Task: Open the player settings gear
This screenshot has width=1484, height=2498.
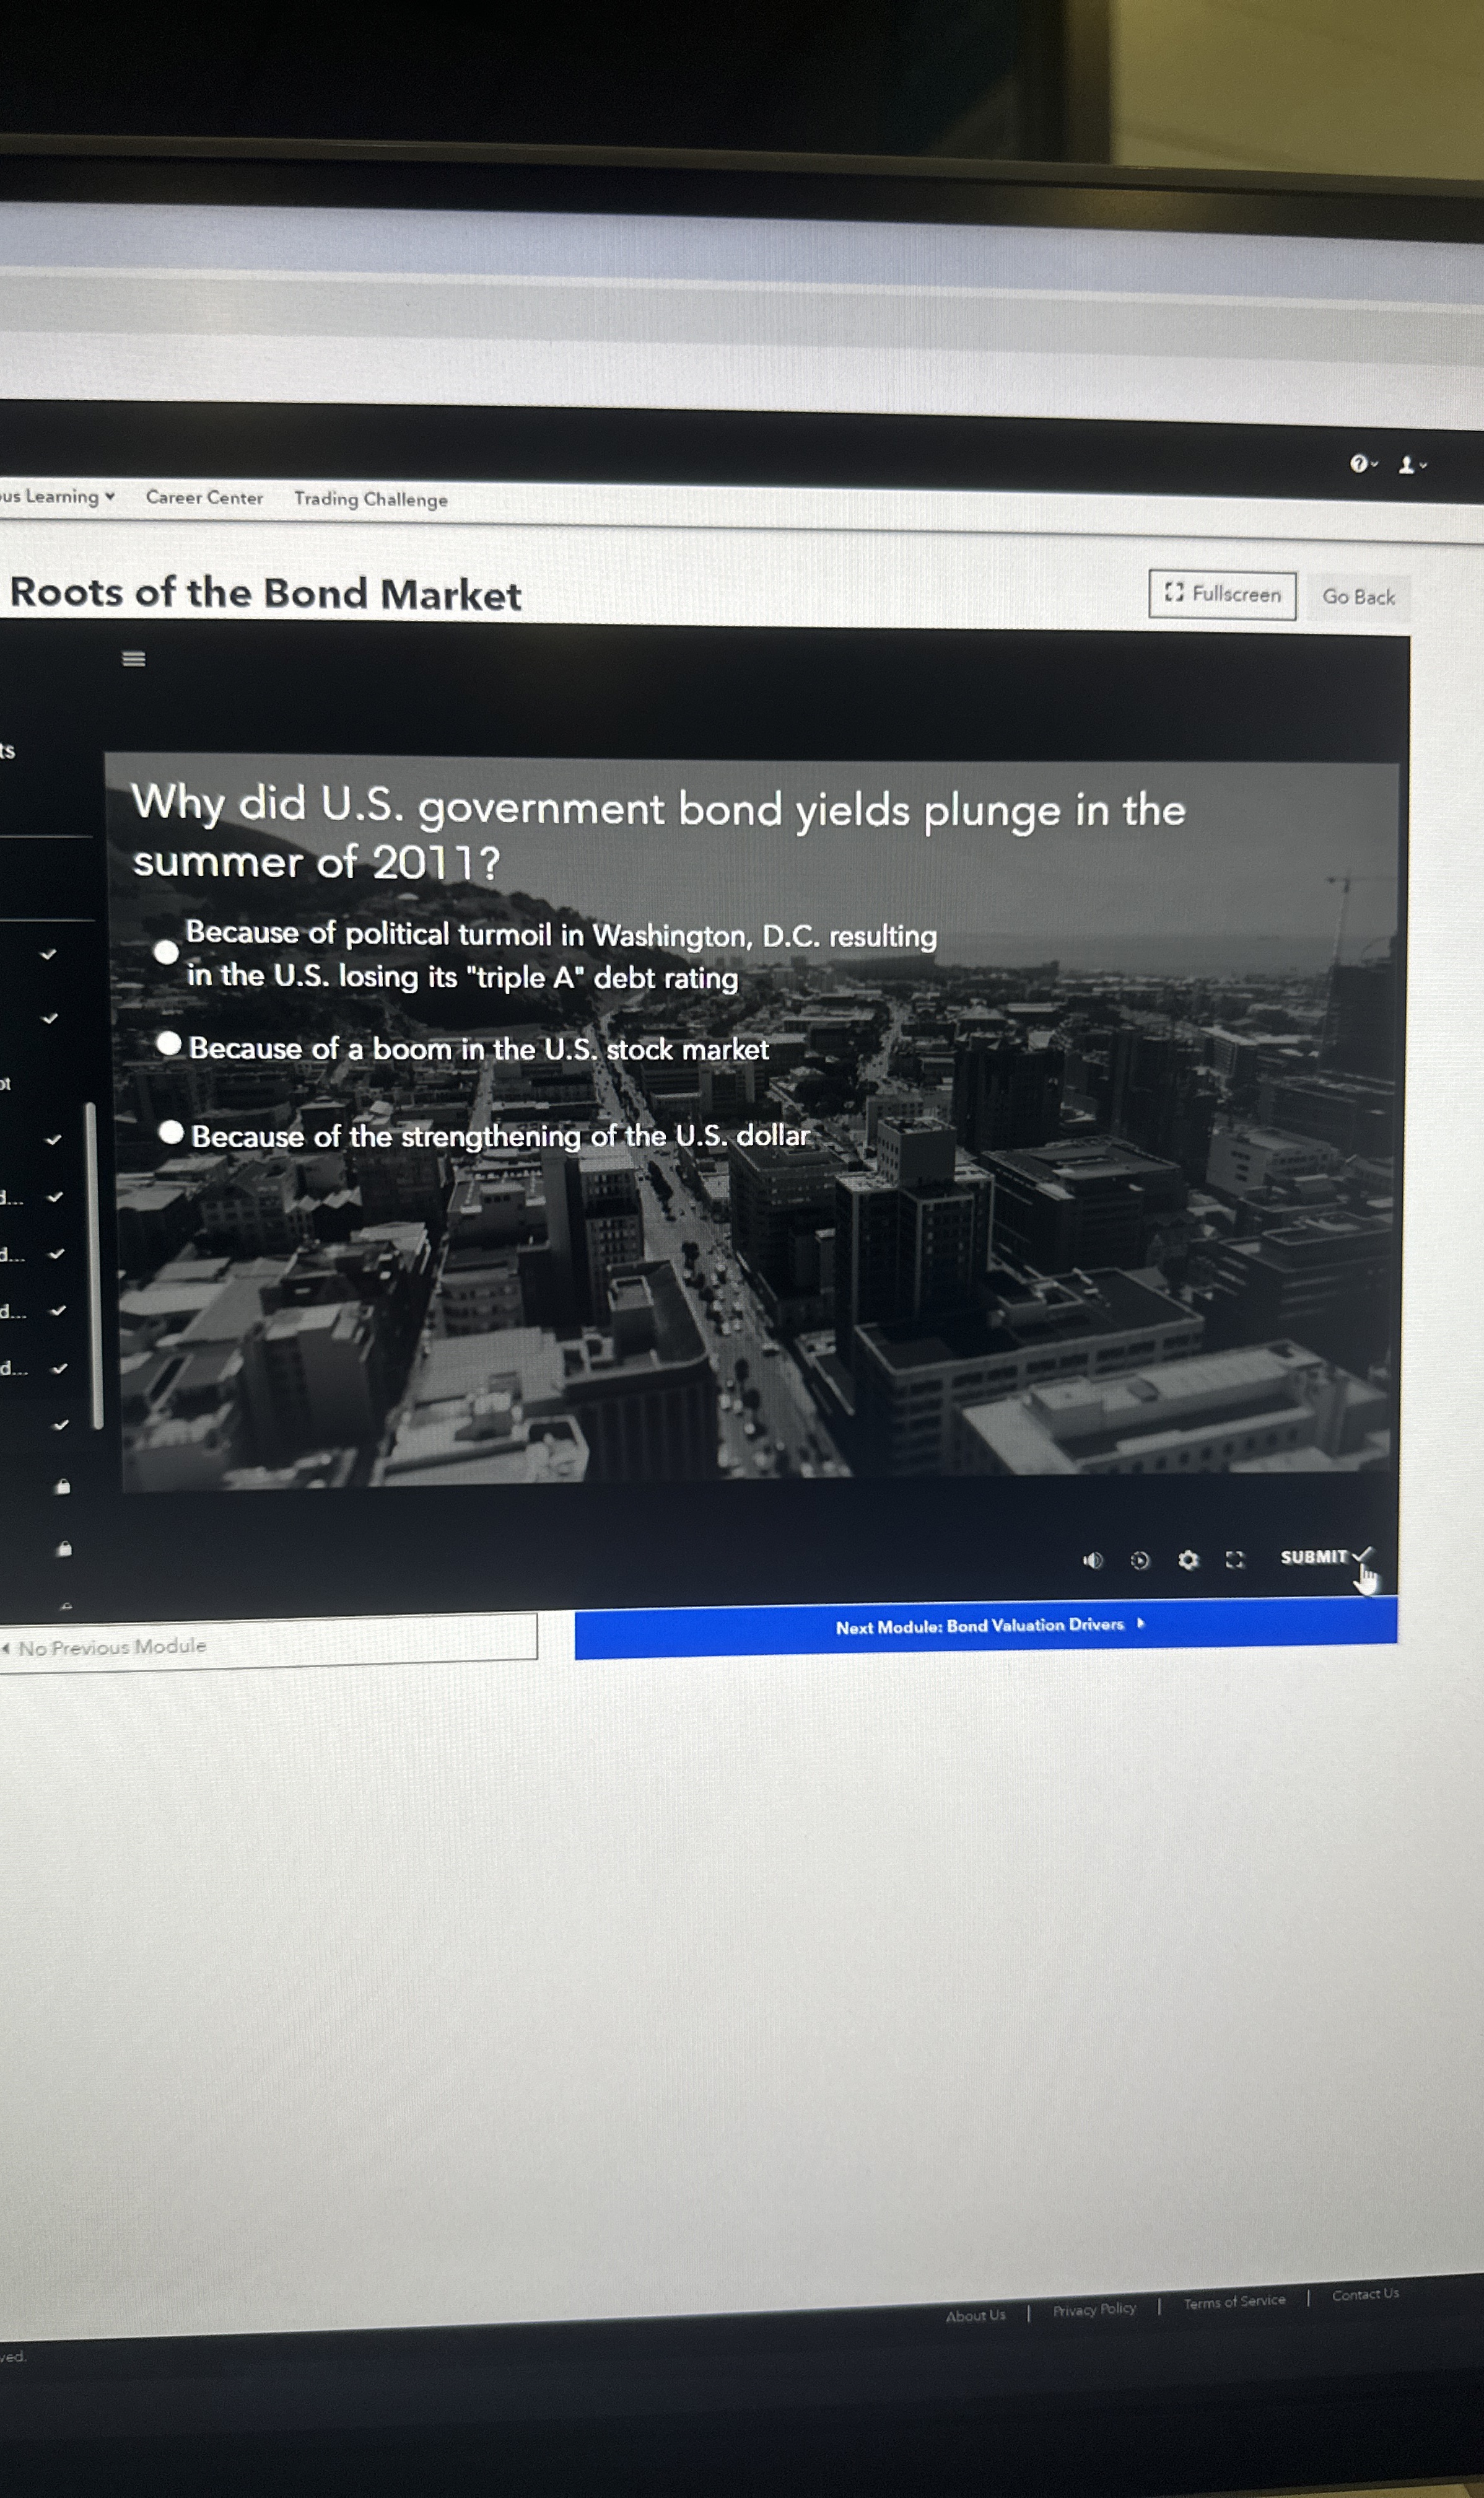Action: click(x=1188, y=1560)
